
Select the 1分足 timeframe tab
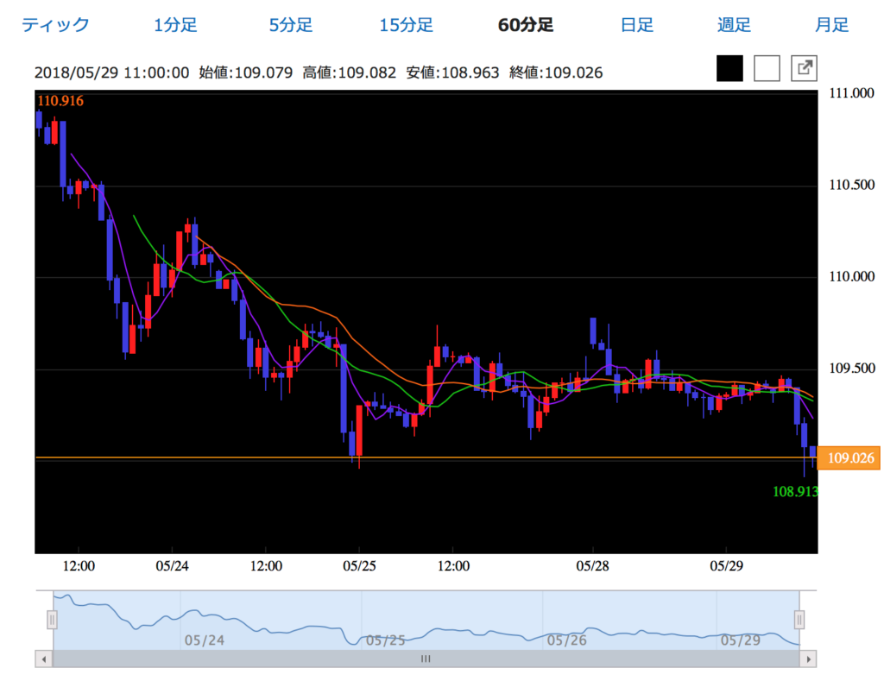coord(175,25)
